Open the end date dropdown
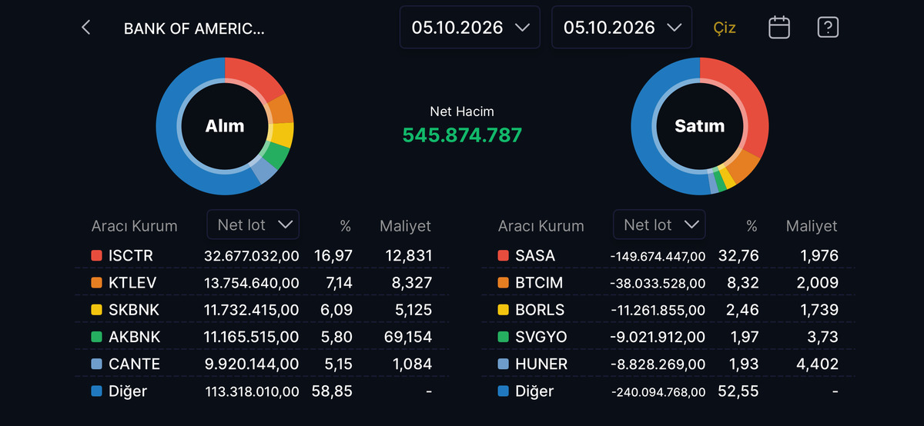 pyautogui.click(x=622, y=28)
